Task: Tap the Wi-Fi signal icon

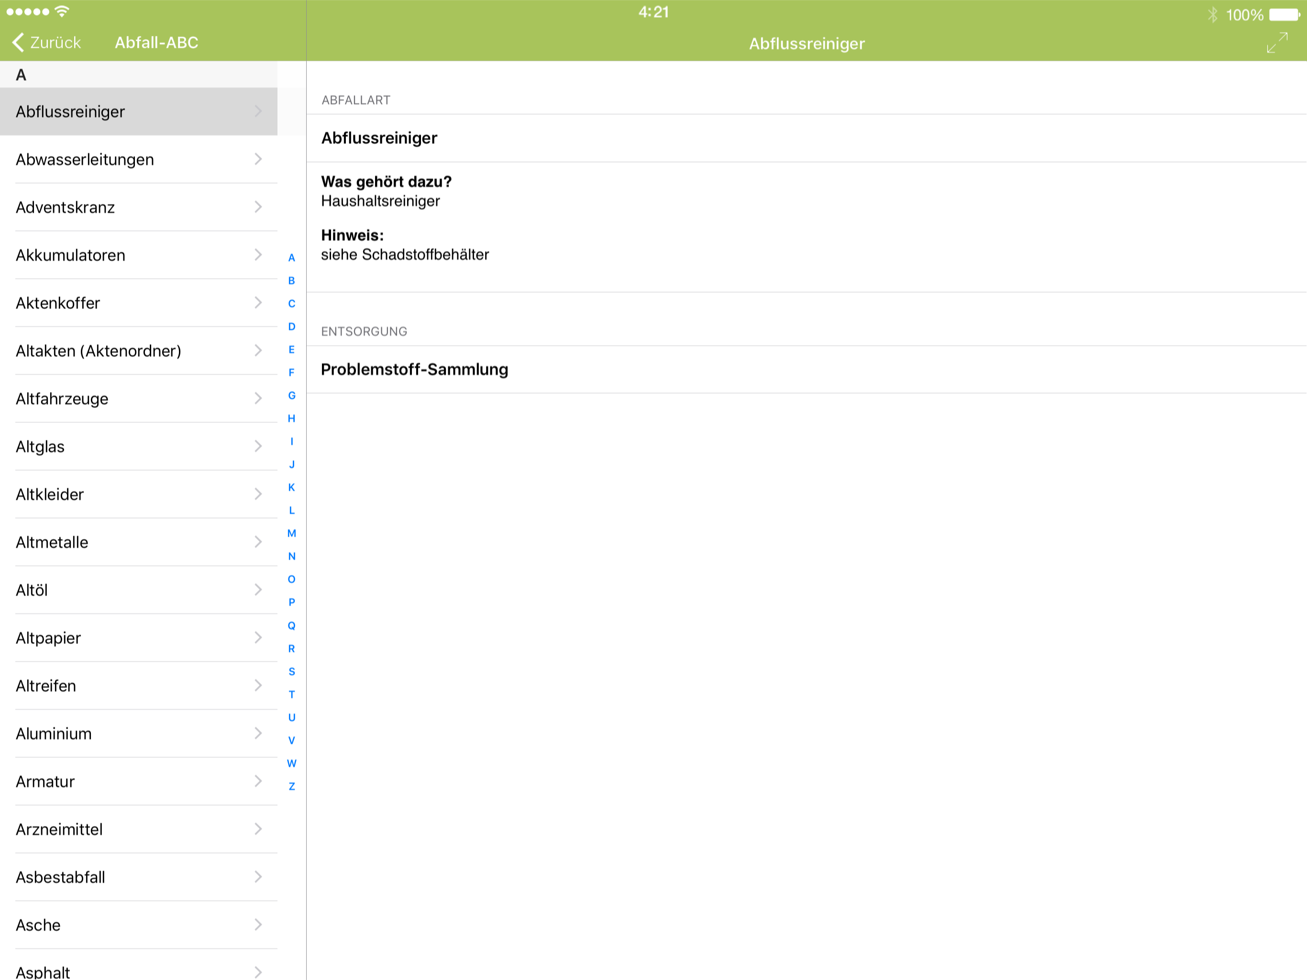Action: pyautogui.click(x=61, y=11)
